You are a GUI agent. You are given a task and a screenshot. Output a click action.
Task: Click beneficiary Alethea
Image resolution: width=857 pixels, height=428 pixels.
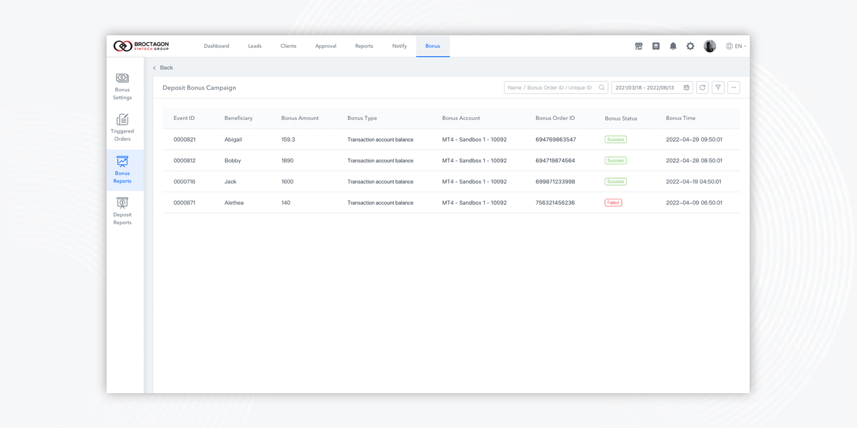234,203
